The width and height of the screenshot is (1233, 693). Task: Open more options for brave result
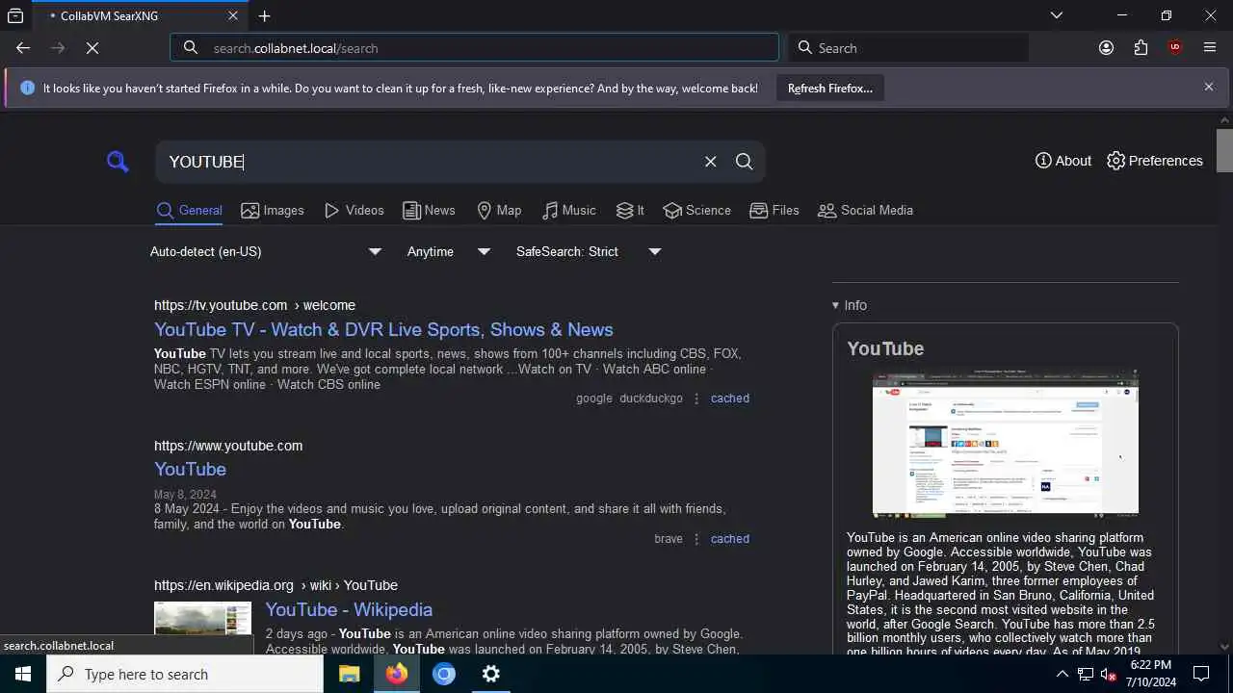click(696, 539)
